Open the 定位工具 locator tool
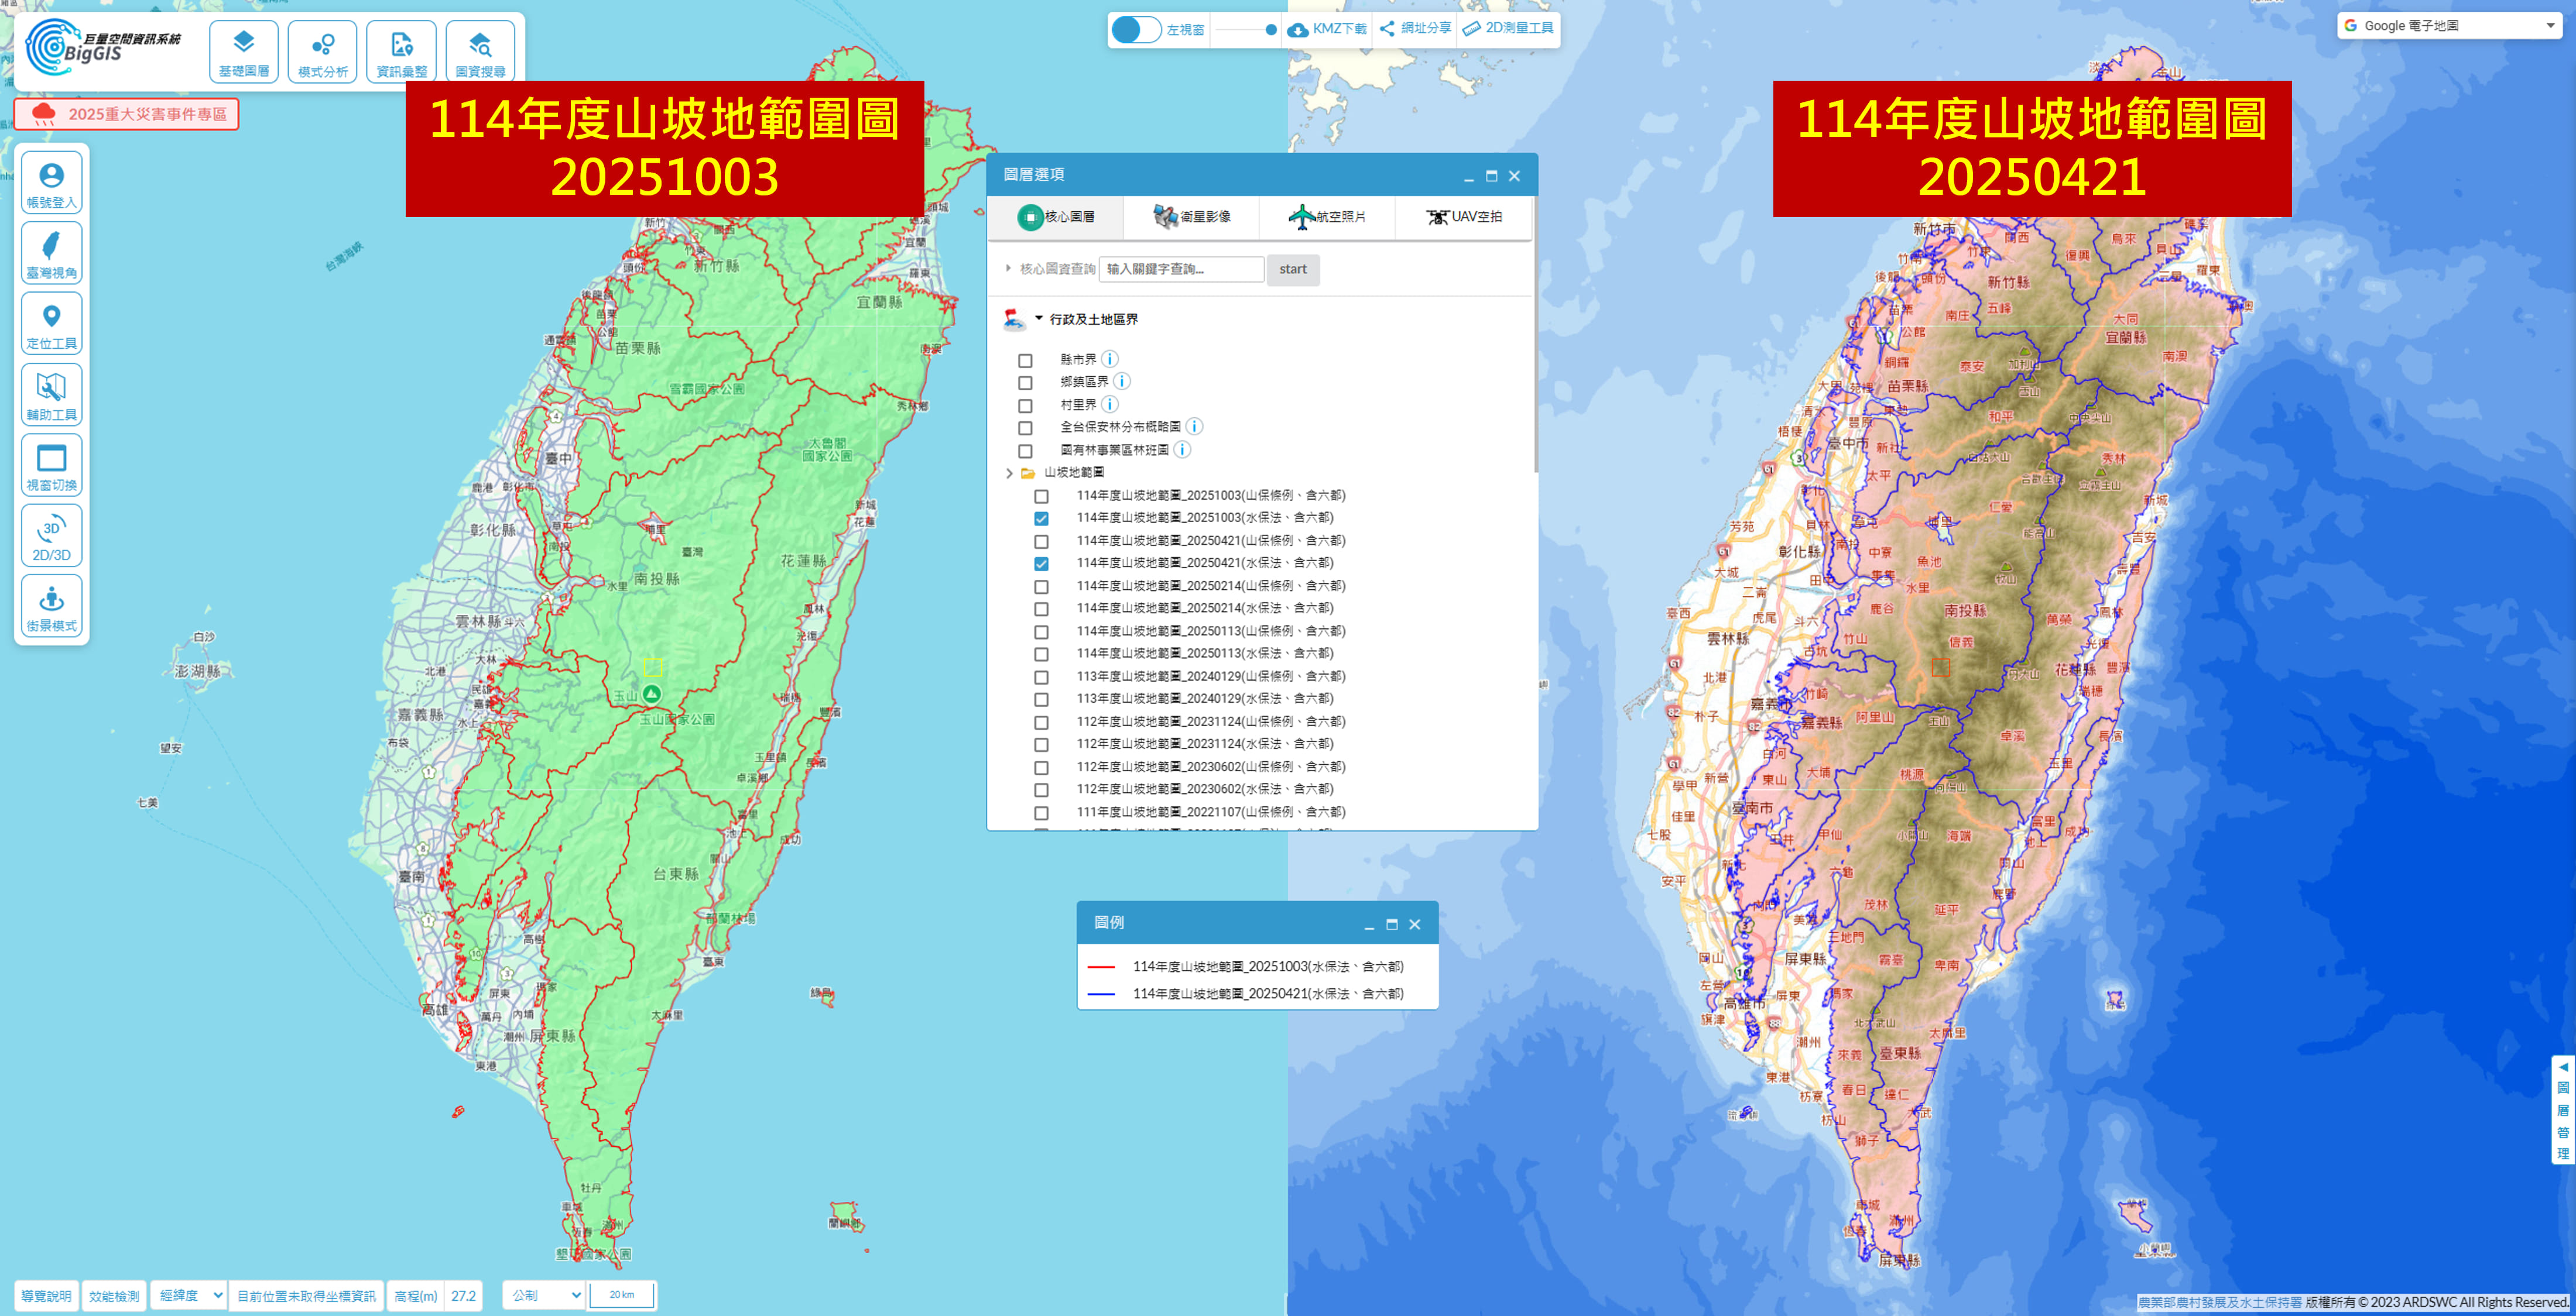The width and height of the screenshot is (2576, 1316). pyautogui.click(x=51, y=324)
